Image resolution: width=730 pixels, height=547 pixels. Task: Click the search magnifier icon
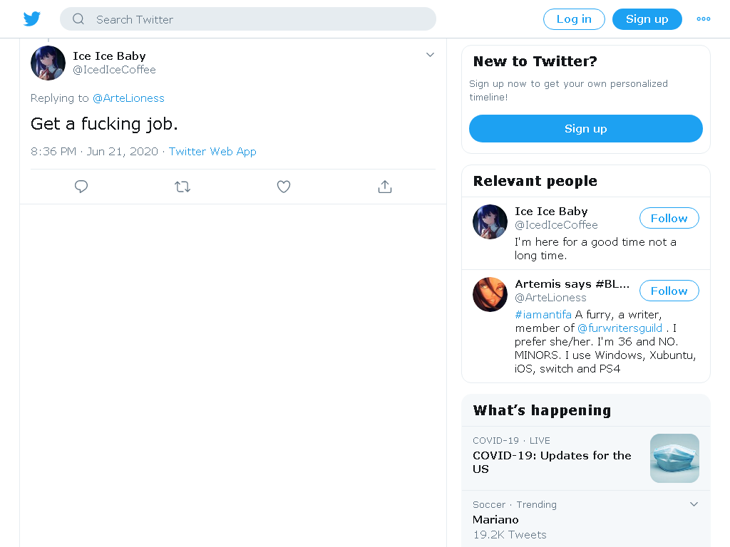tap(78, 19)
